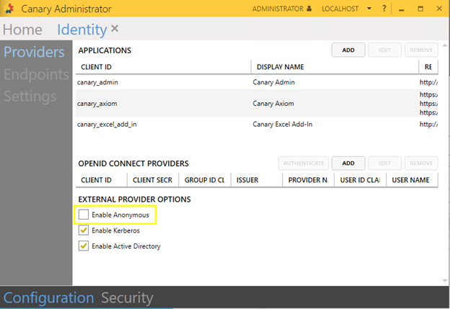Viewport: 450px width, 309px height.
Task: Click the Canary Excel Add-In display name
Action: (x=283, y=125)
